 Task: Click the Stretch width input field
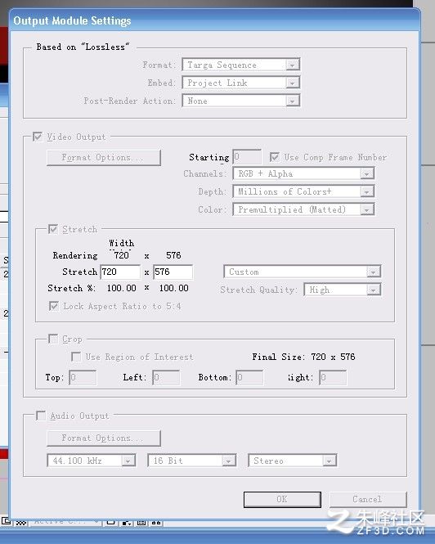(x=120, y=272)
